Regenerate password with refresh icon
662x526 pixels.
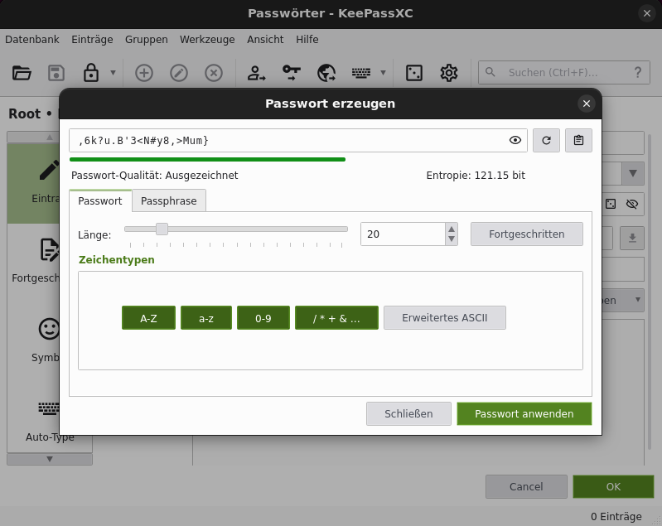[546, 140]
